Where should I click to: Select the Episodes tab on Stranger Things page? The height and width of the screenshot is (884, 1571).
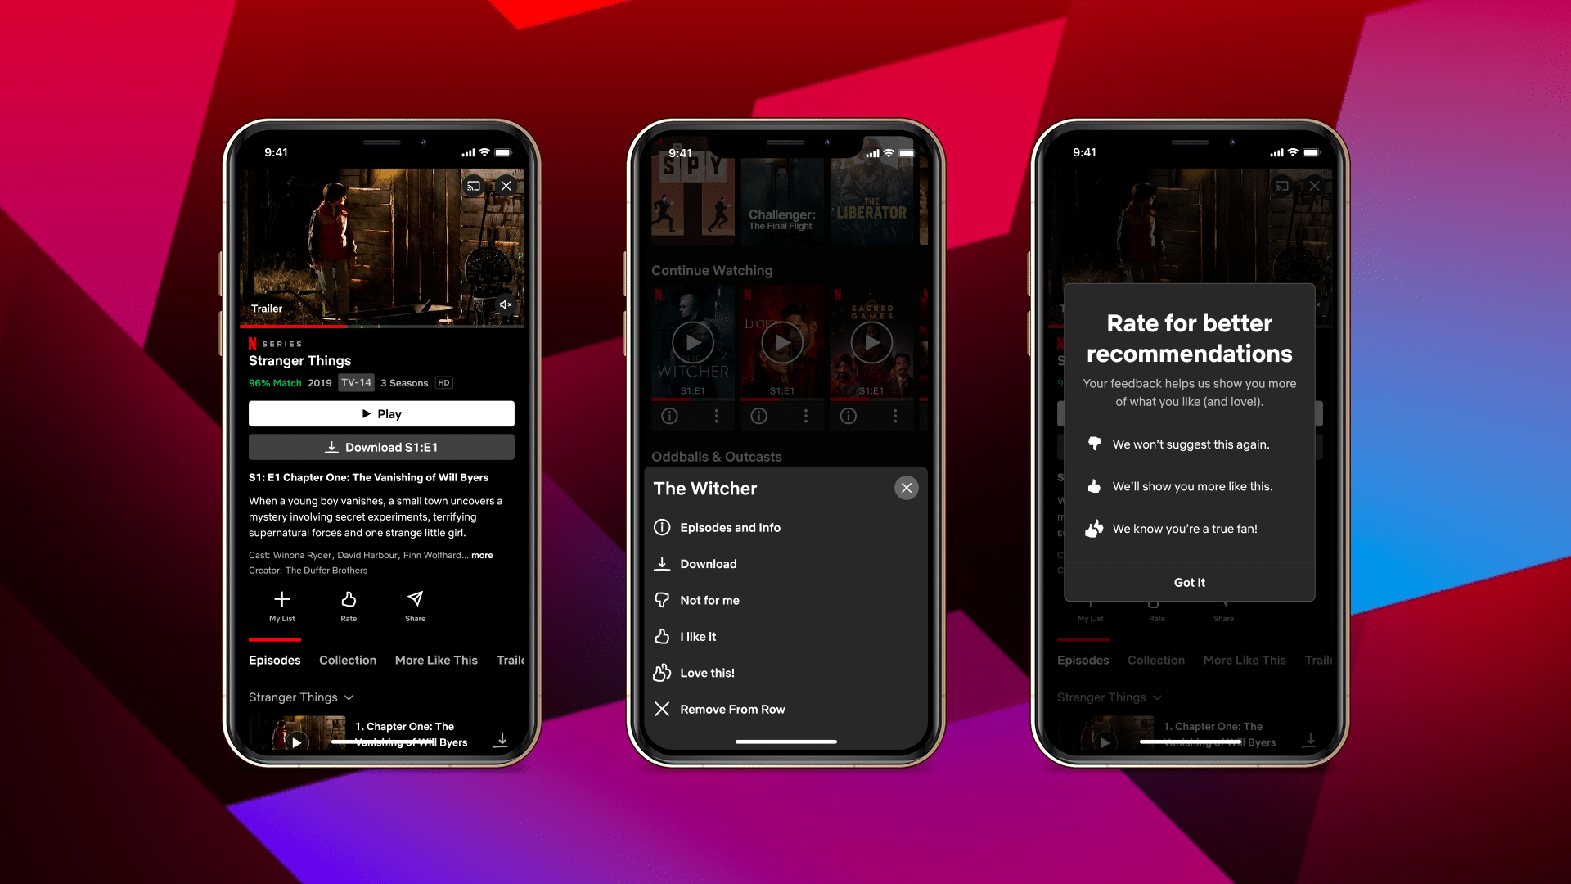pos(274,658)
